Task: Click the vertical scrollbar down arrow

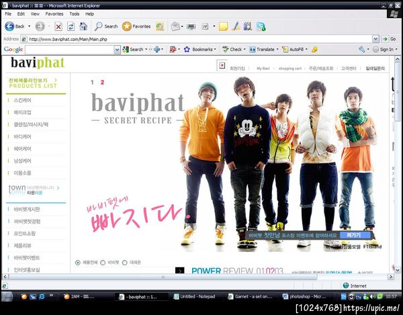Action: click(x=398, y=270)
